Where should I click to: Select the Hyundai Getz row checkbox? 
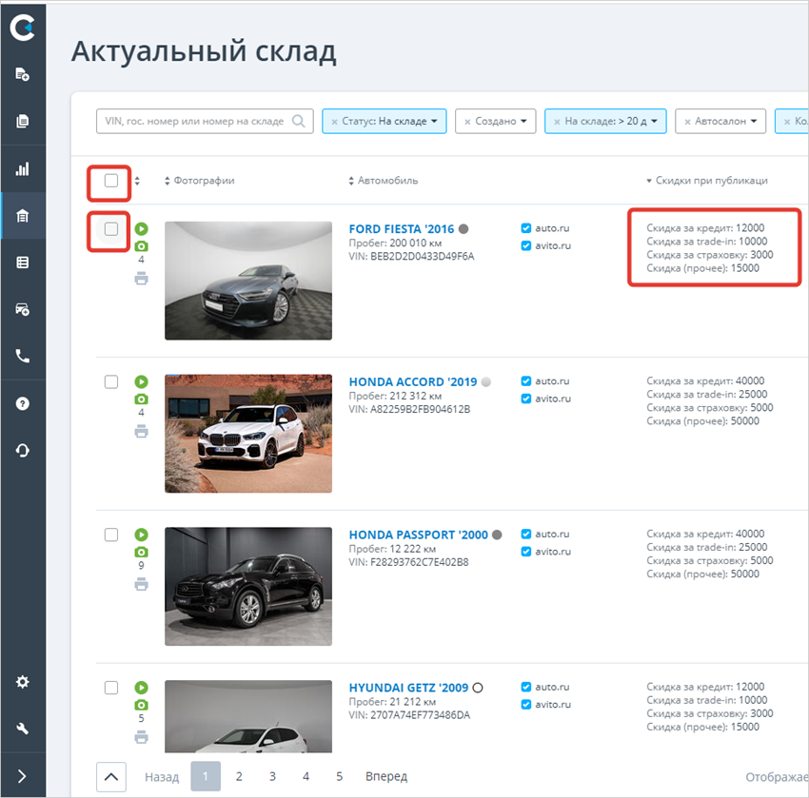click(x=111, y=688)
